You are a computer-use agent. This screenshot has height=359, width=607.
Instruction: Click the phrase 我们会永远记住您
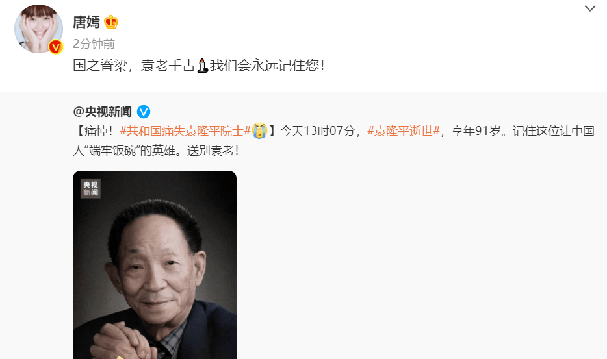coord(265,66)
